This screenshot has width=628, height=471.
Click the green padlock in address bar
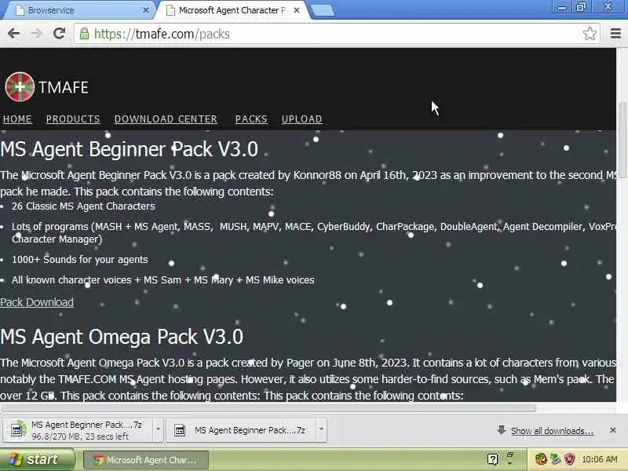click(84, 34)
